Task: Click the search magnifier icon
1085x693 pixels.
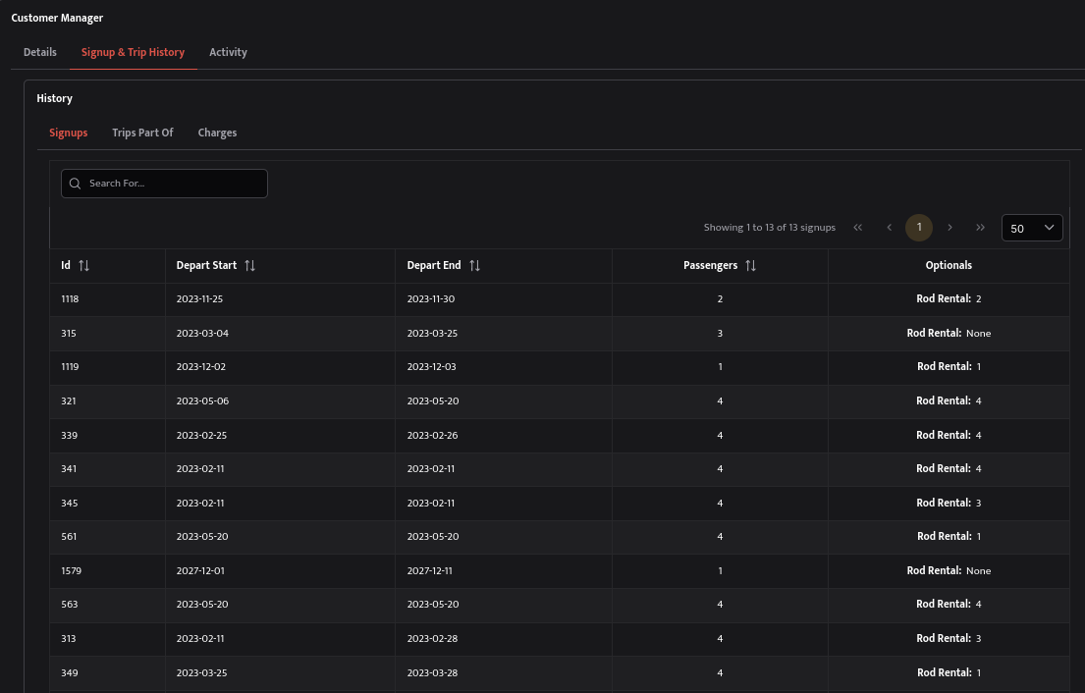Action: (76, 184)
